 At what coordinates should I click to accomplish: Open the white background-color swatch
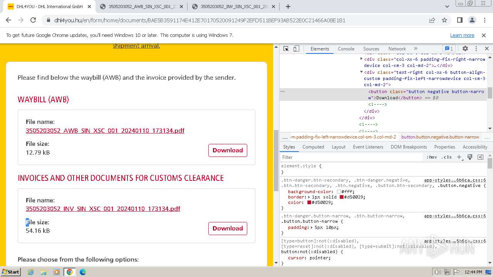tap(339, 192)
